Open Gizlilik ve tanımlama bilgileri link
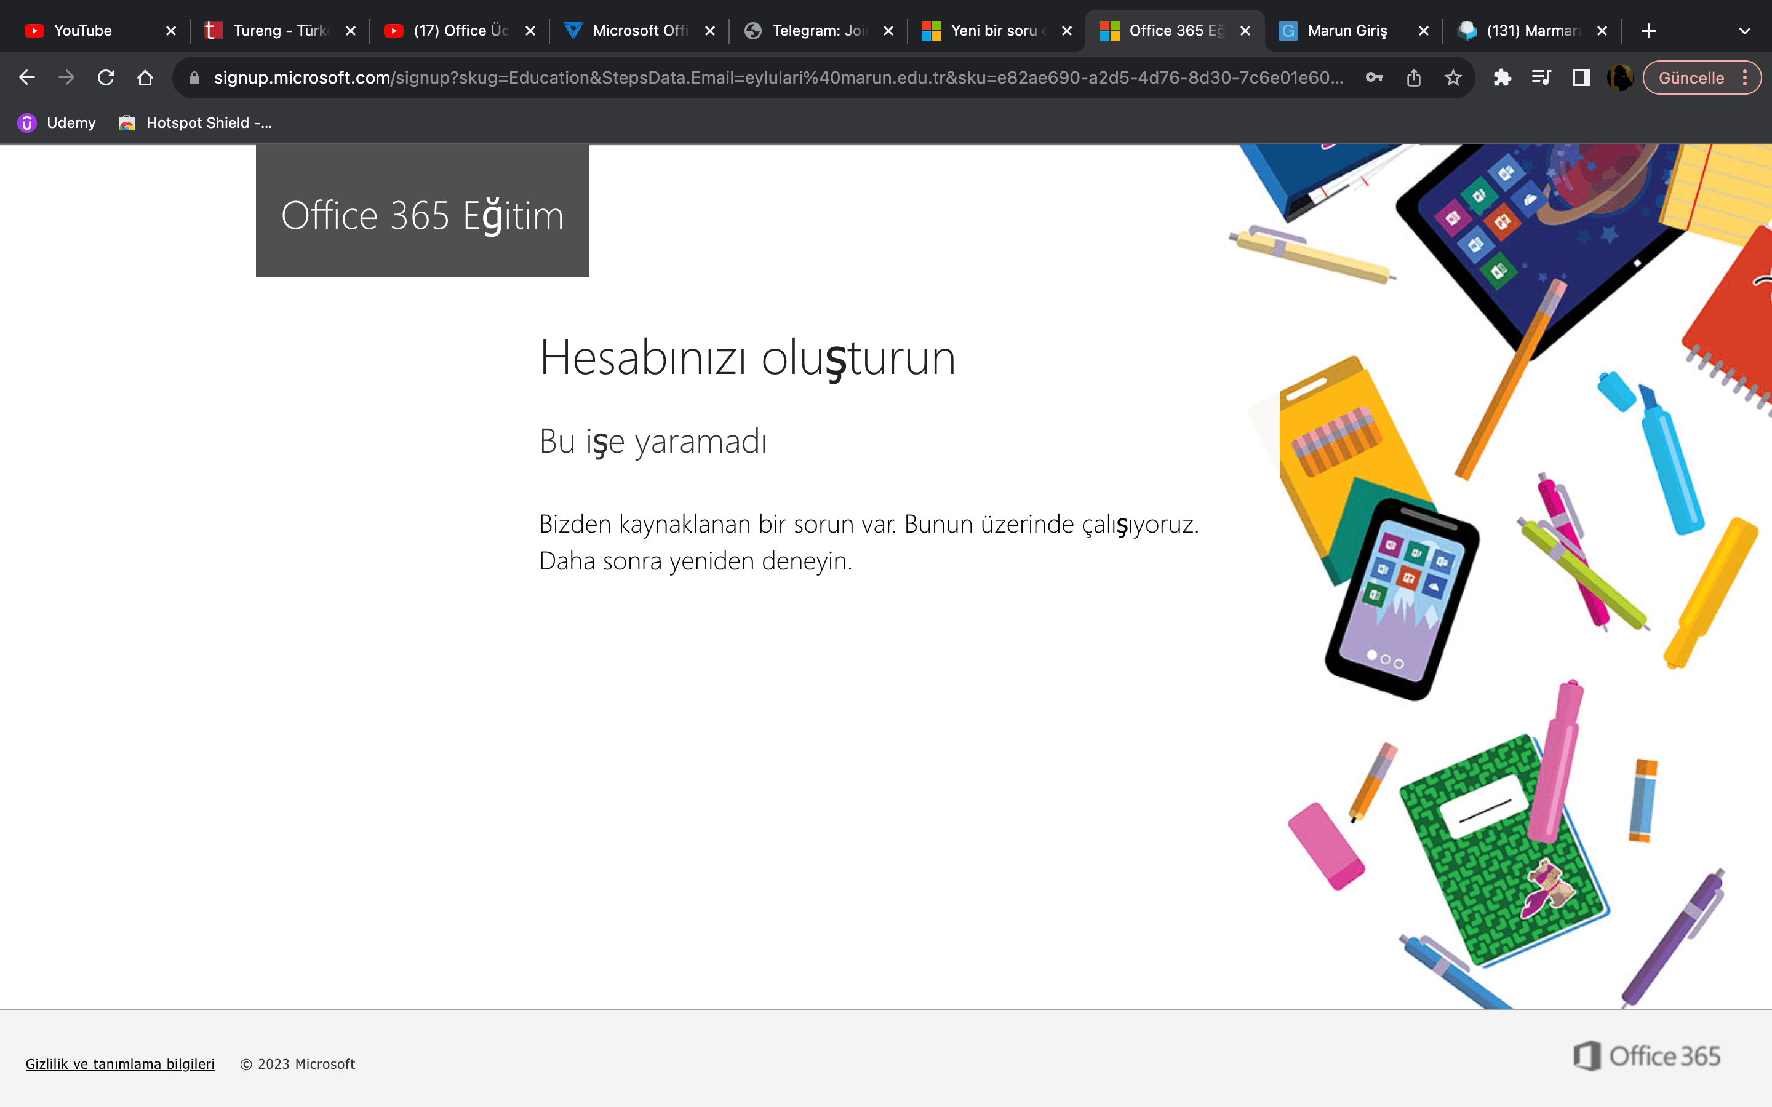 click(x=120, y=1064)
